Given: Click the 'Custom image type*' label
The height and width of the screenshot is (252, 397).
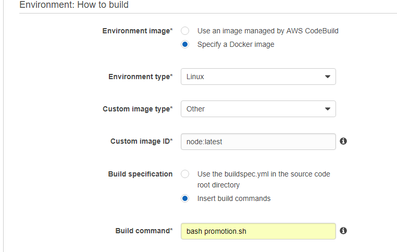Looking at the screenshot, I should [x=138, y=109].
